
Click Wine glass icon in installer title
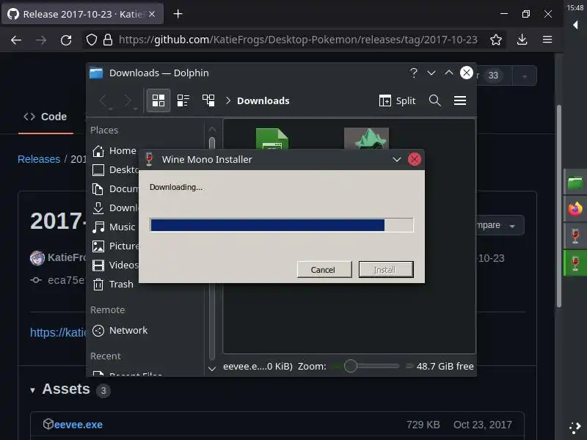149,159
